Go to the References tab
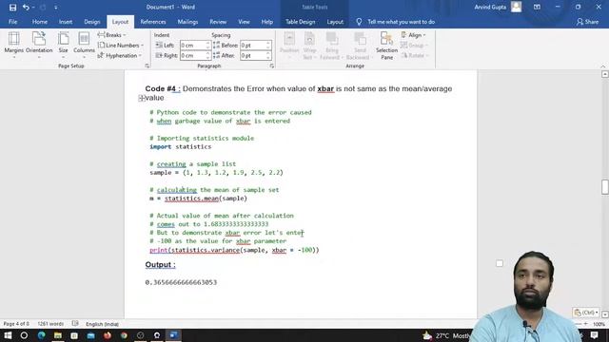The width and height of the screenshot is (609, 342). pos(153,22)
